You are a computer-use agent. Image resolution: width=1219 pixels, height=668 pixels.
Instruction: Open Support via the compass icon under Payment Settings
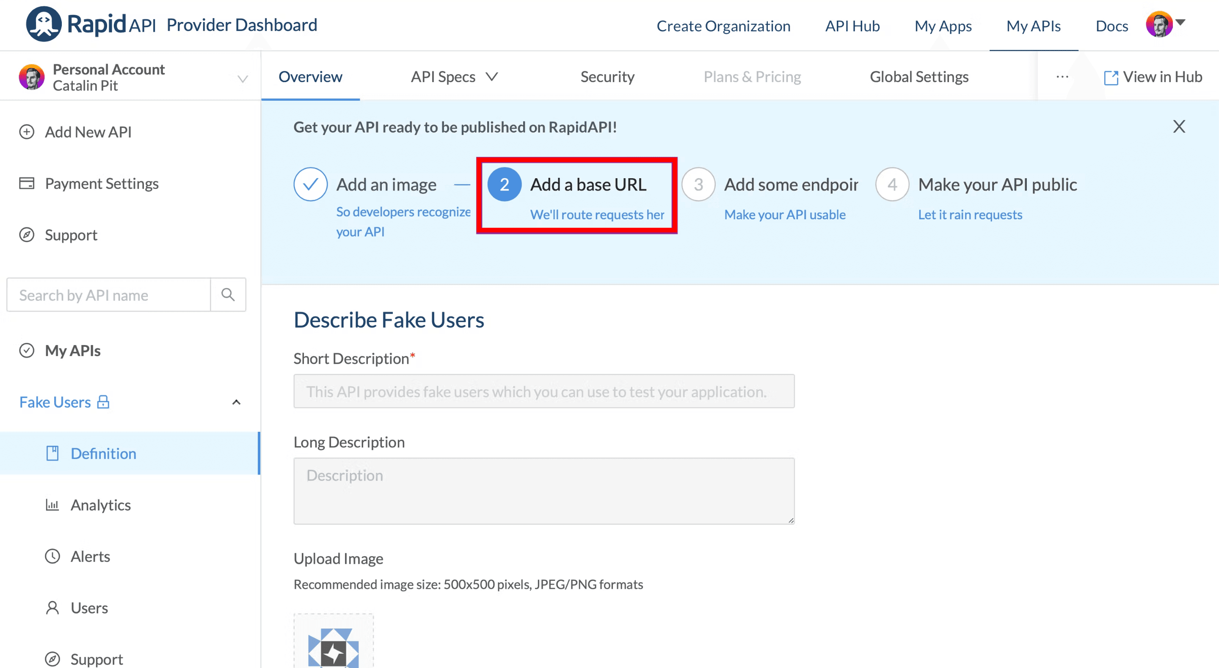pos(27,235)
